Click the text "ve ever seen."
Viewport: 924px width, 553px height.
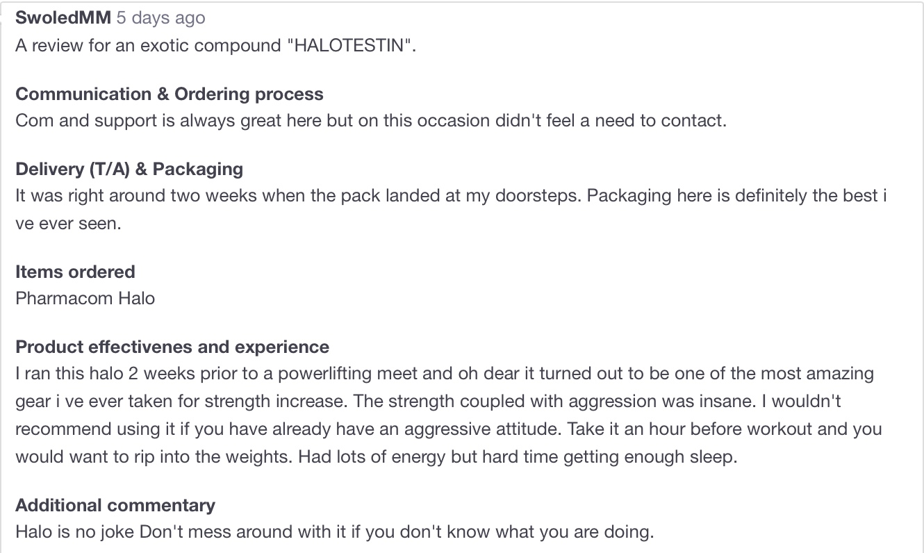tap(68, 224)
